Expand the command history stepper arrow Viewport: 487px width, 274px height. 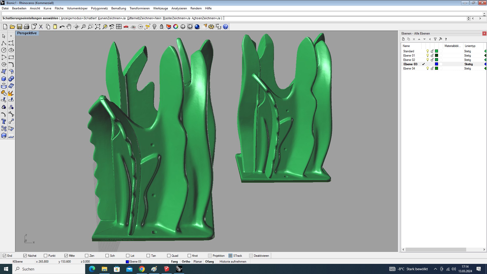468,19
